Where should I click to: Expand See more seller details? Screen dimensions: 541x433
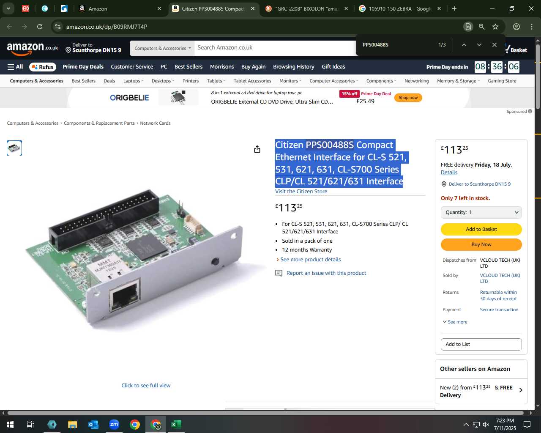pos(455,322)
